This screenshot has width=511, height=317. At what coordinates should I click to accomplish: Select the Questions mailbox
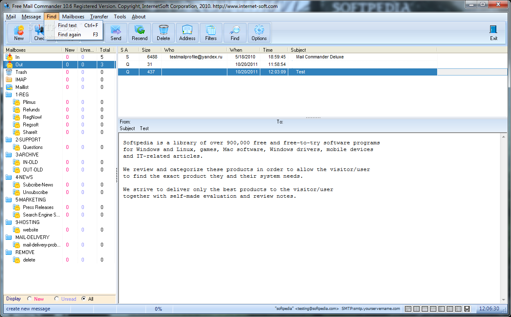(x=33, y=147)
